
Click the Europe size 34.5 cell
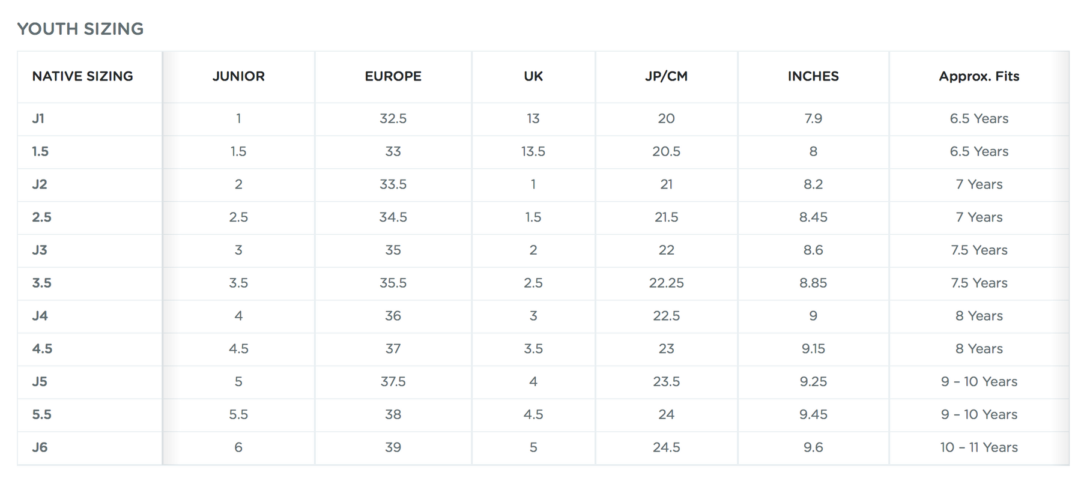click(x=393, y=217)
